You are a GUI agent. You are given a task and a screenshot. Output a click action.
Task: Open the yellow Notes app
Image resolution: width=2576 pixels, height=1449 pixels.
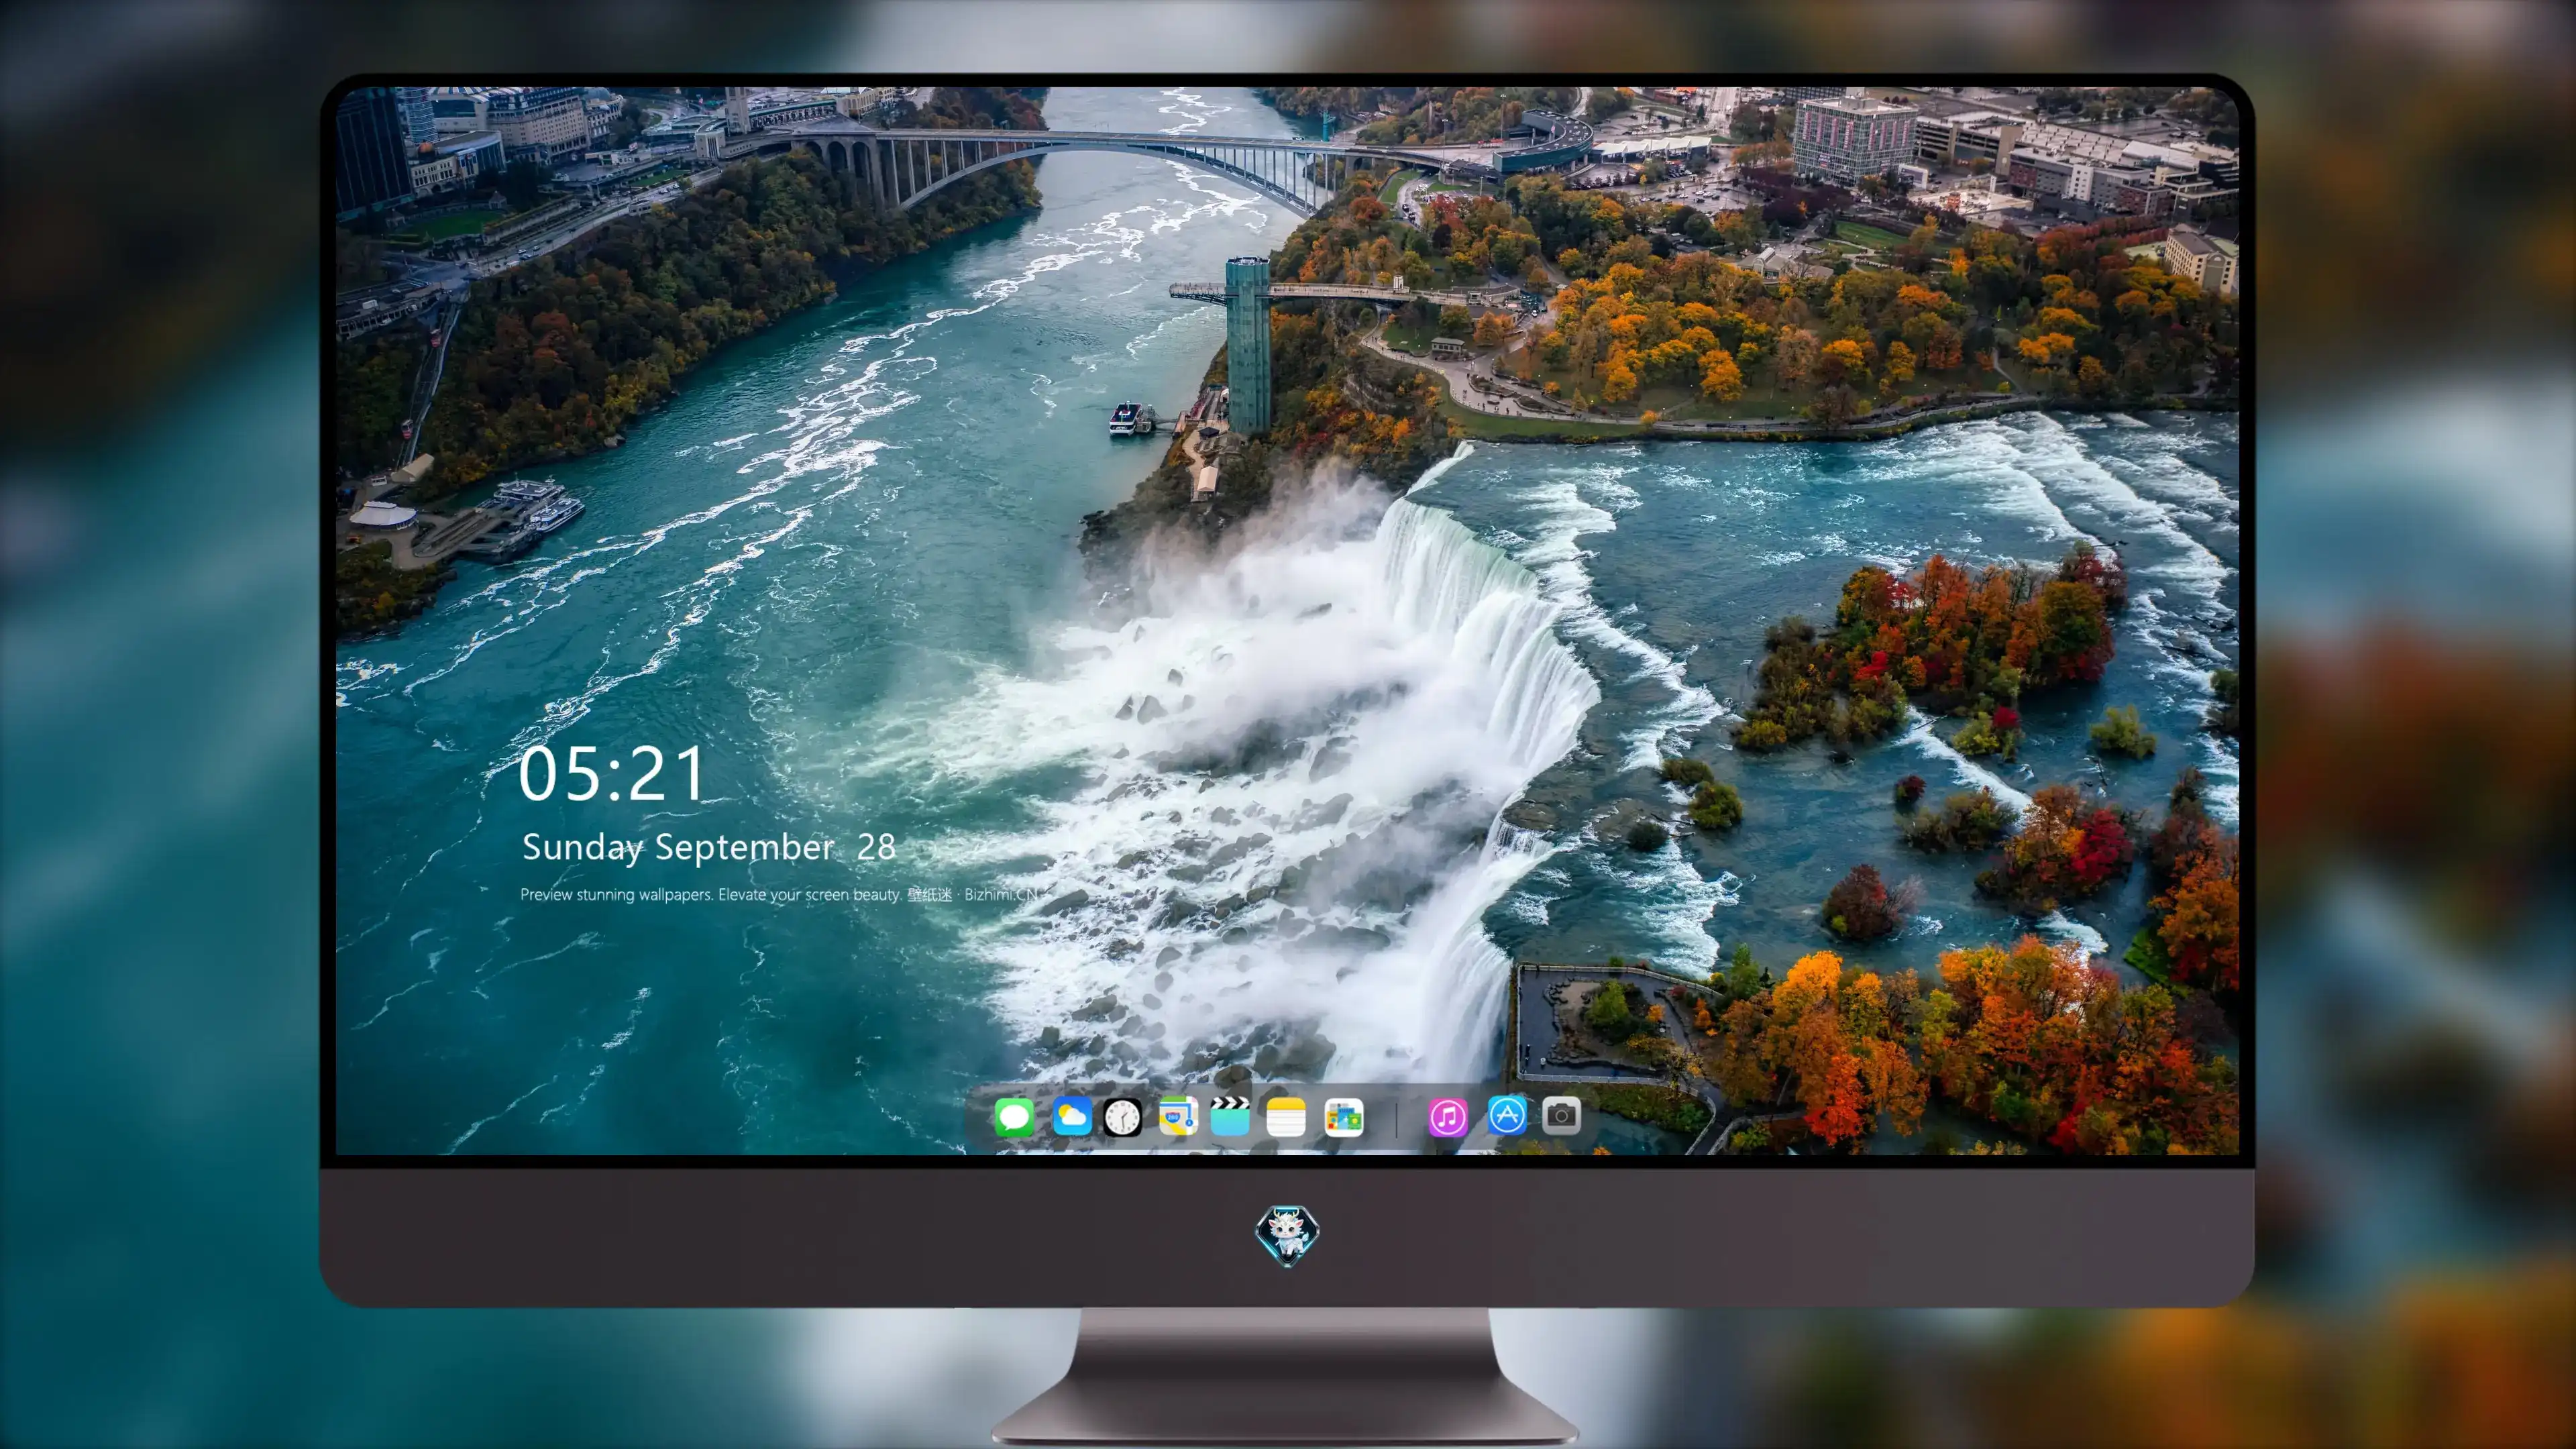pyautogui.click(x=1286, y=1116)
